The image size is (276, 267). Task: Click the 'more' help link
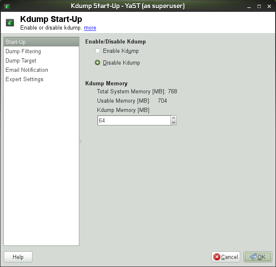90,28
